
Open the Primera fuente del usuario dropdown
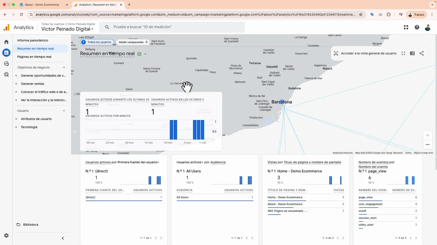pos(158,162)
